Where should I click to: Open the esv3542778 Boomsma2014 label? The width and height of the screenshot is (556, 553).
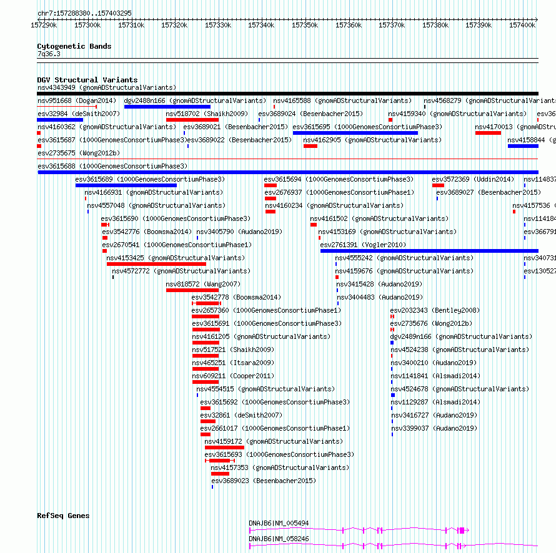(236, 297)
